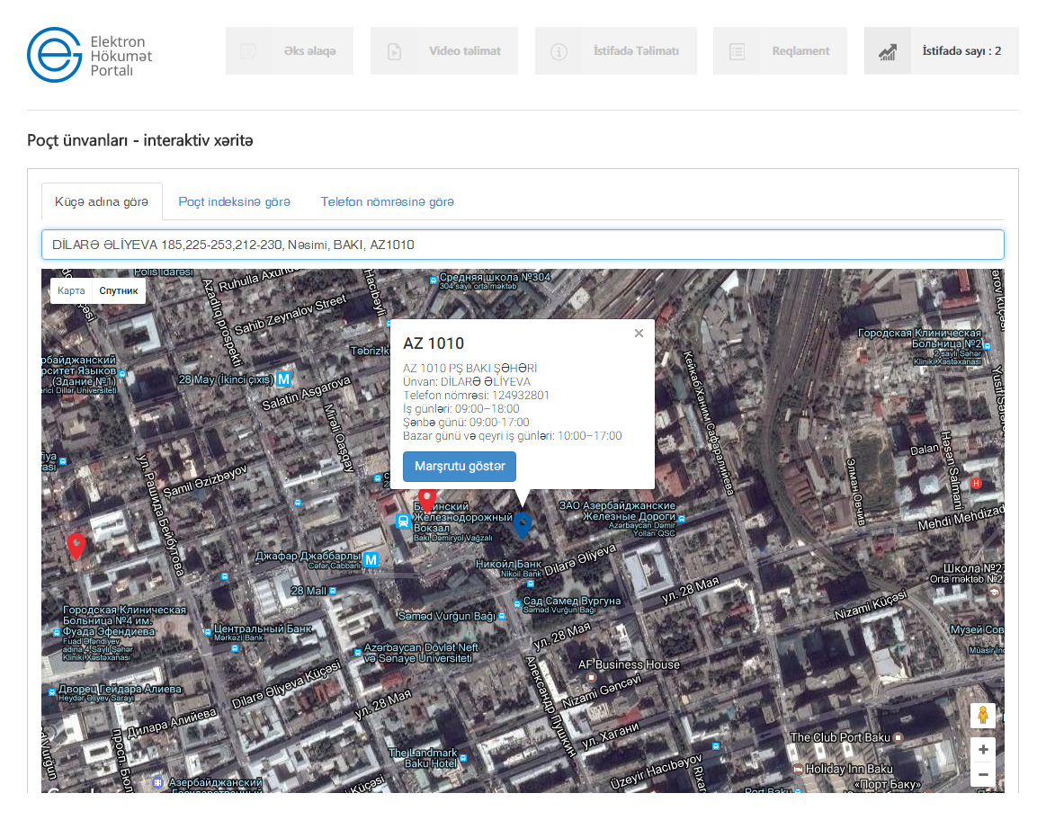
Task: Open the İstifadə Təlimatı button
Action: pos(616,50)
